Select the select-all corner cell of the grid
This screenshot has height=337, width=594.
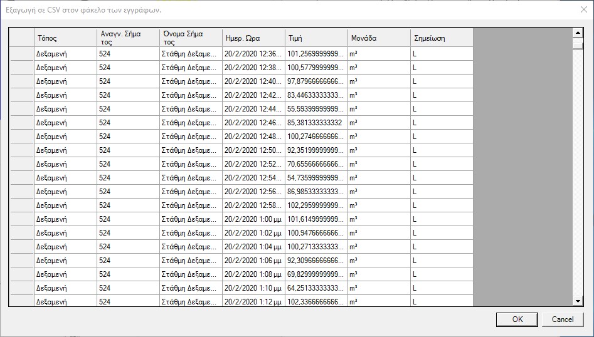pyautogui.click(x=21, y=38)
